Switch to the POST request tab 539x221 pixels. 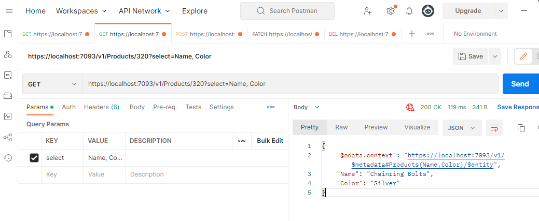coord(209,34)
